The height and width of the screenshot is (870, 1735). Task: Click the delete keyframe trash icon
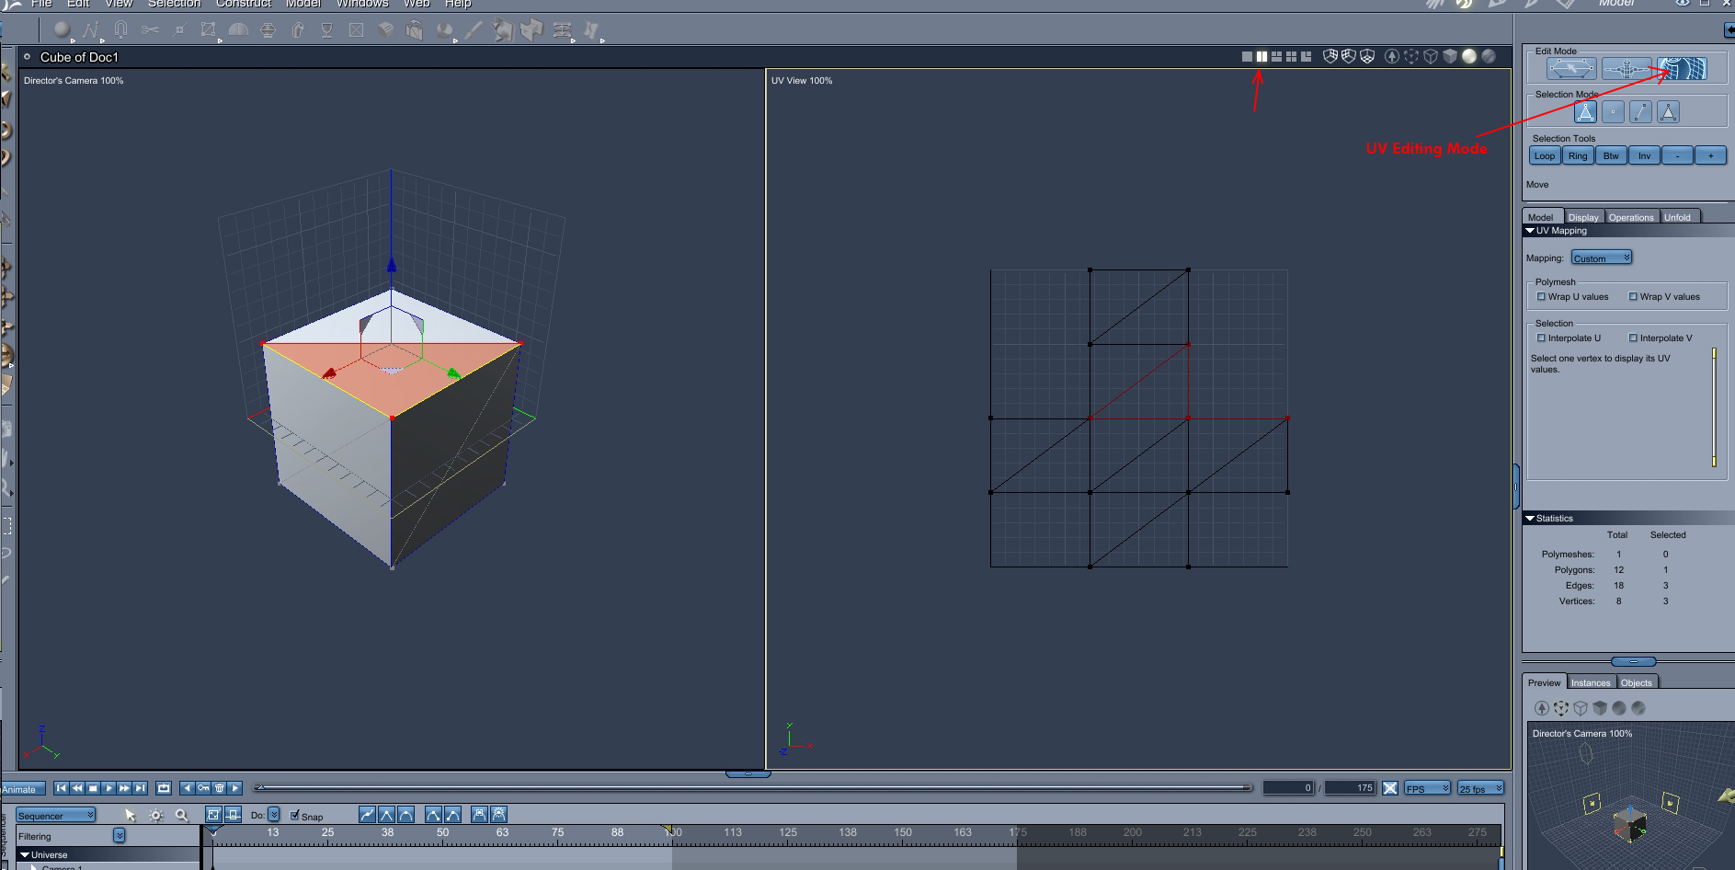click(219, 788)
